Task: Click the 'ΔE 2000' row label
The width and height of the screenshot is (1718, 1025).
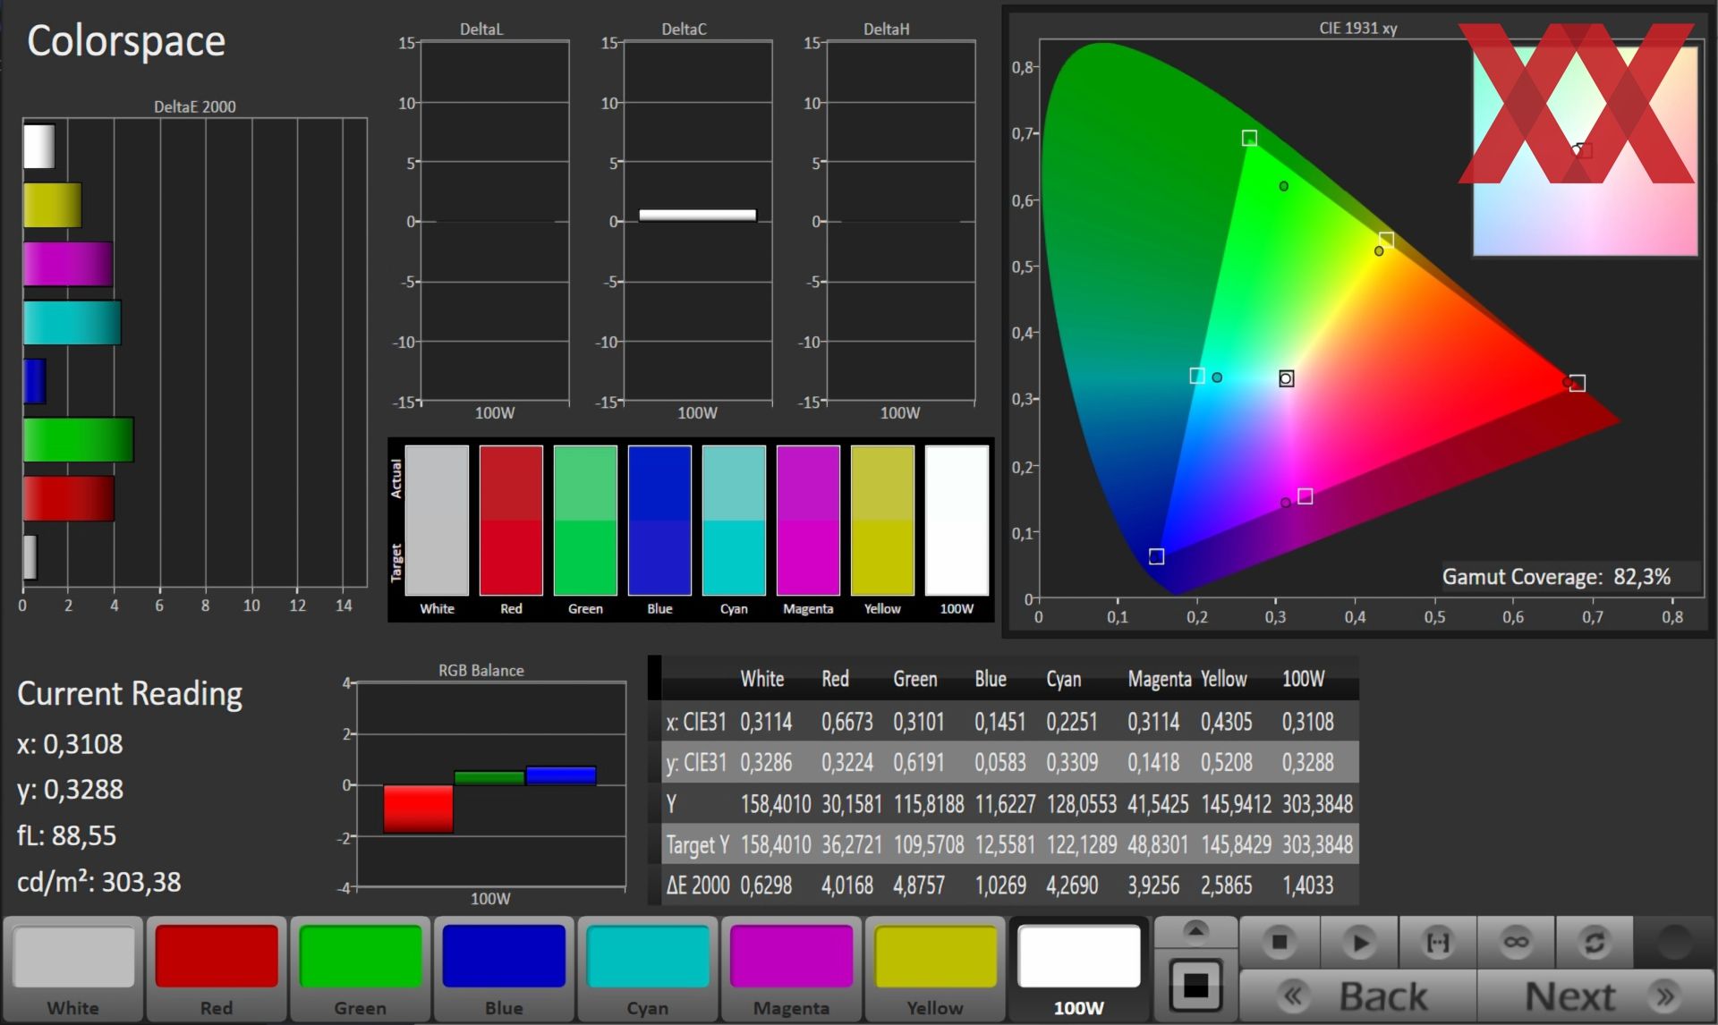Action: [x=697, y=885]
